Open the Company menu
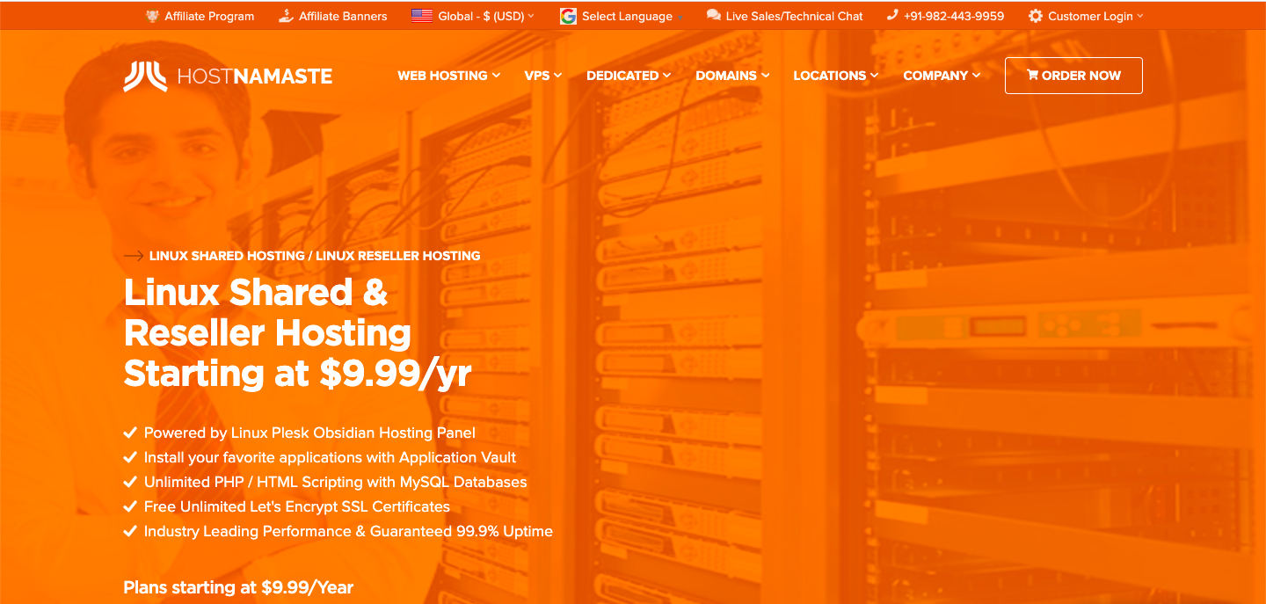Screen dimensions: 1266x604 tap(942, 76)
